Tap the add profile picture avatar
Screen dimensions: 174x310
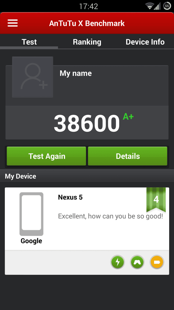(33, 77)
